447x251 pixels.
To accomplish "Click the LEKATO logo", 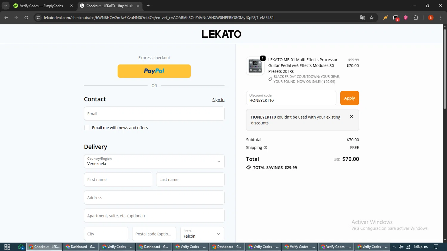I will (221, 34).
